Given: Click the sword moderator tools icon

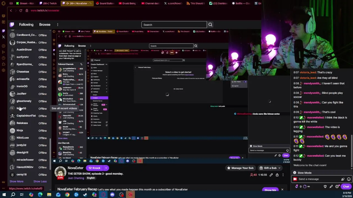Looking at the screenshot, I should pyautogui.click(x=331, y=186).
